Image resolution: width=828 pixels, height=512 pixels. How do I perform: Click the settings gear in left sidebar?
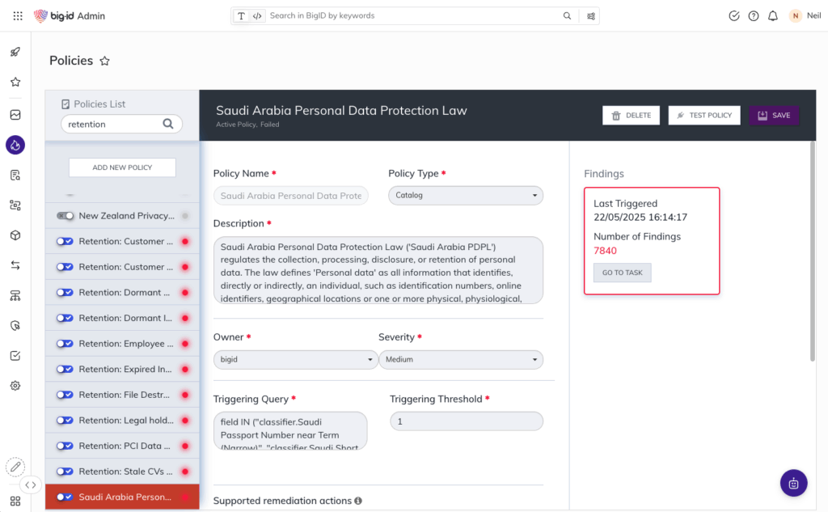coord(15,386)
